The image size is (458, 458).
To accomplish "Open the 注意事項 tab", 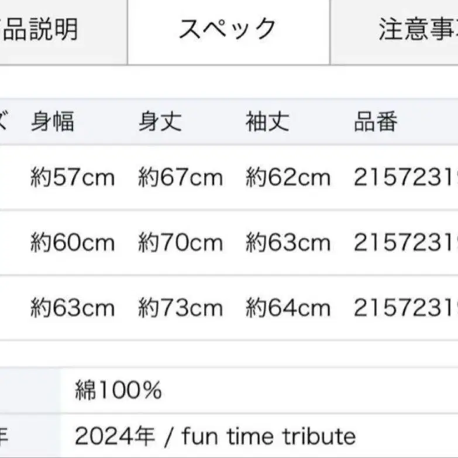I will coord(416,29).
